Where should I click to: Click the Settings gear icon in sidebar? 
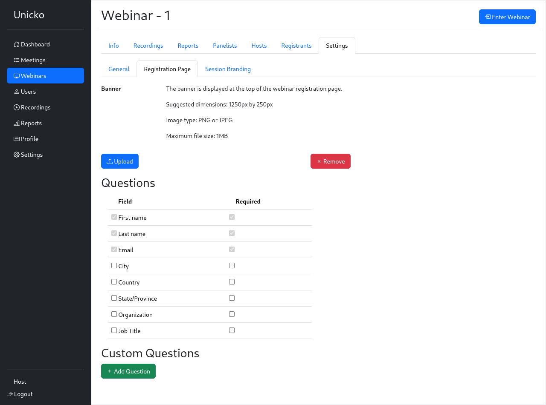[17, 155]
